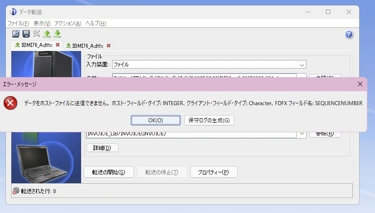375x213 pixels.
Task: Close the エラー・メッセージ dialog with its X
Action: point(360,84)
